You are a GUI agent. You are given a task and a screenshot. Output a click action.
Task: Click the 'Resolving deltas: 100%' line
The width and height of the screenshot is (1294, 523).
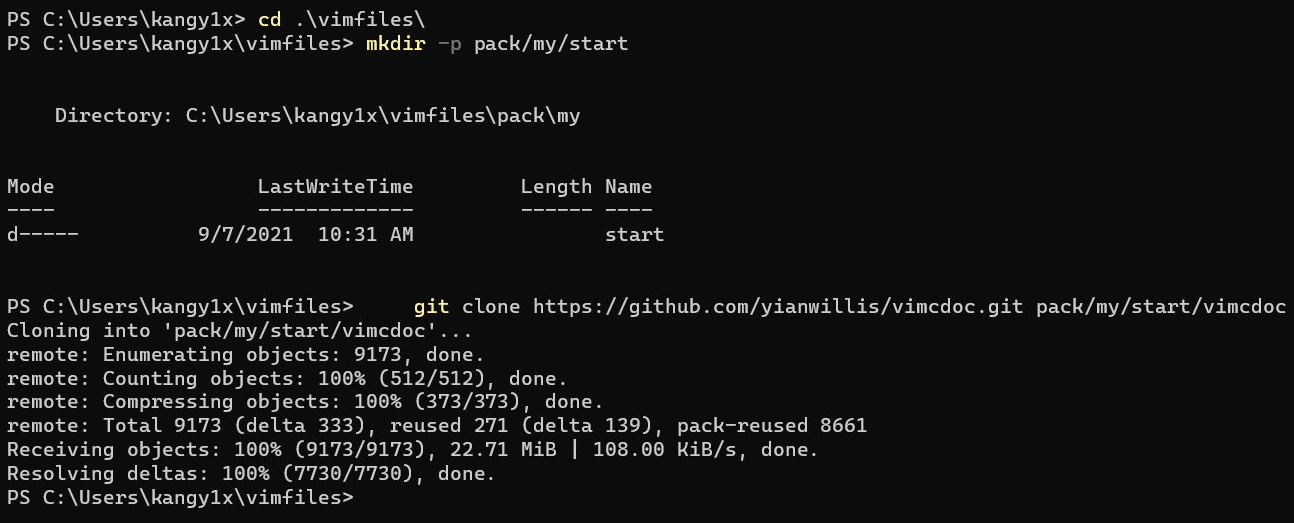251,473
